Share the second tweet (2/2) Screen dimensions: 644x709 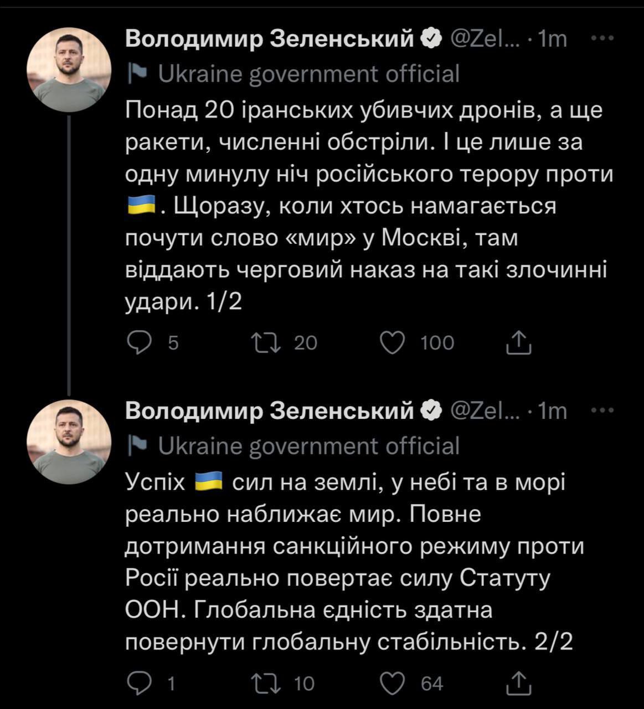pos(519,683)
